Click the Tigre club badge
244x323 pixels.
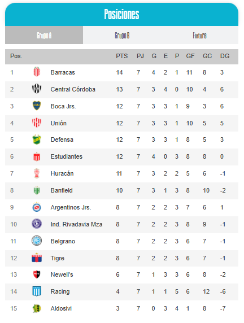37,257
